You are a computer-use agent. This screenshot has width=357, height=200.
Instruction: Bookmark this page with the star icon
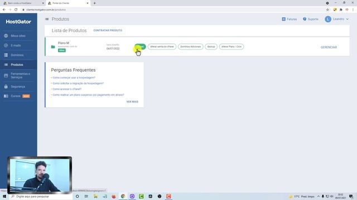pos(327,10)
